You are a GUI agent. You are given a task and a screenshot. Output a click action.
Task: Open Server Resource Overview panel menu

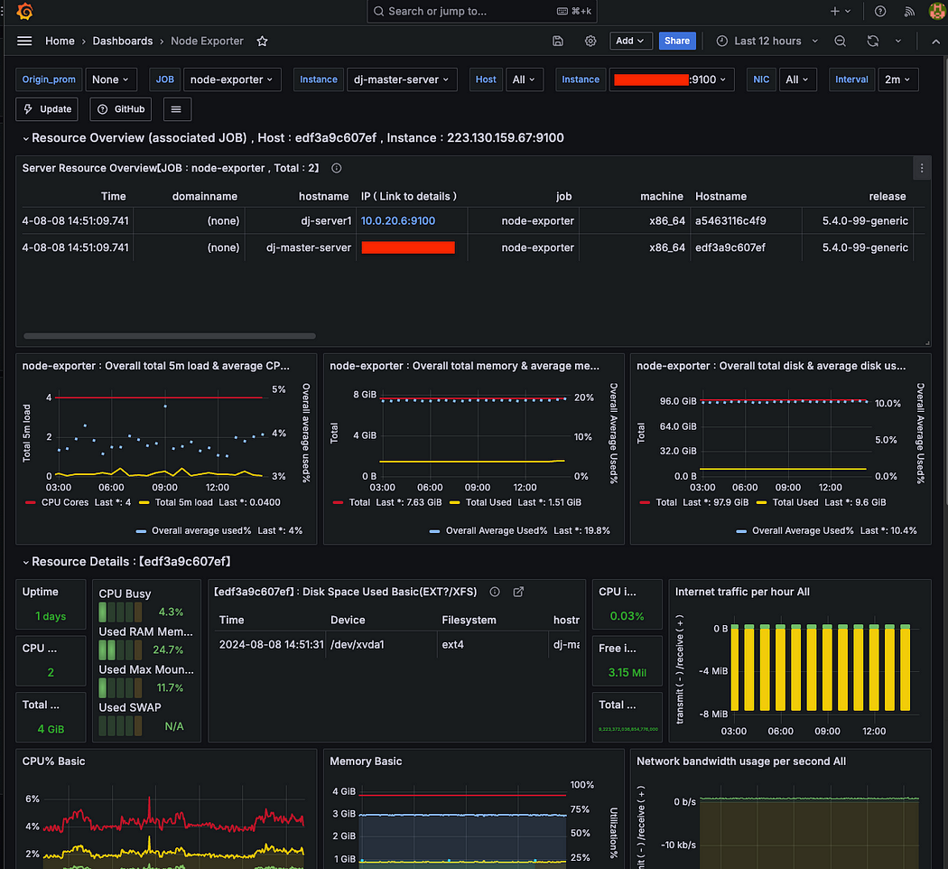pos(922,168)
